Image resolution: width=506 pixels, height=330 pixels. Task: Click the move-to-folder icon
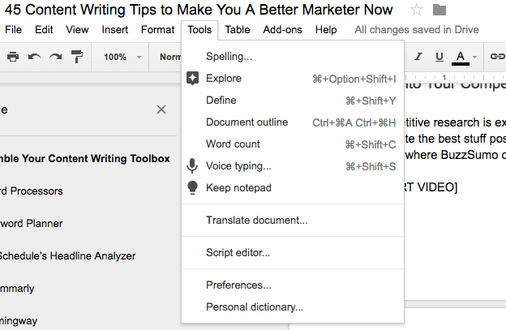[x=440, y=10]
